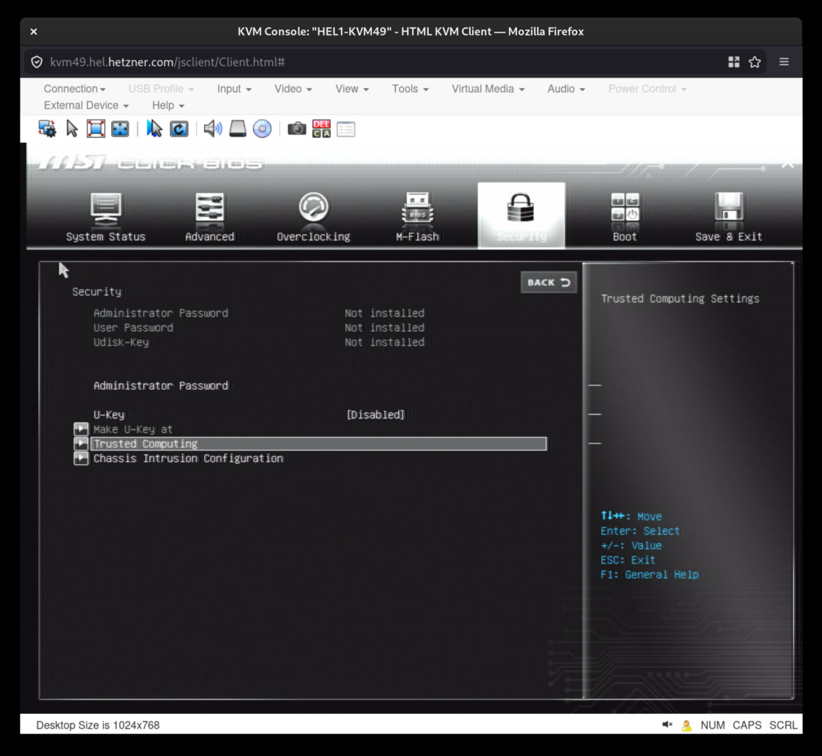Viewport: 822px width, 756px height.
Task: Click the red-cornered fit-to-window toolbar icon
Action: click(x=96, y=129)
